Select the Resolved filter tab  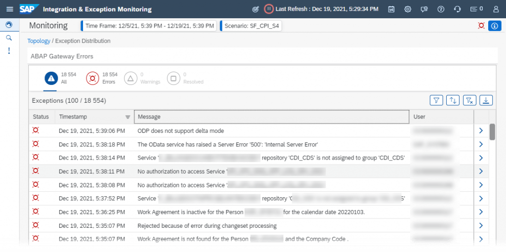[x=185, y=79]
